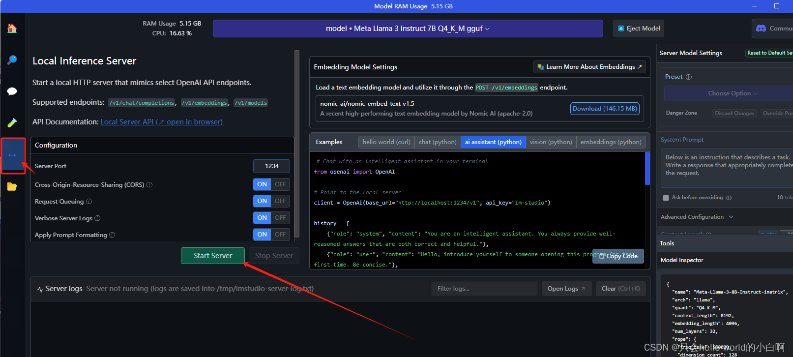Viewport: 793px width, 357px height.
Task: Click the Filter logs input field
Action: 484,289
